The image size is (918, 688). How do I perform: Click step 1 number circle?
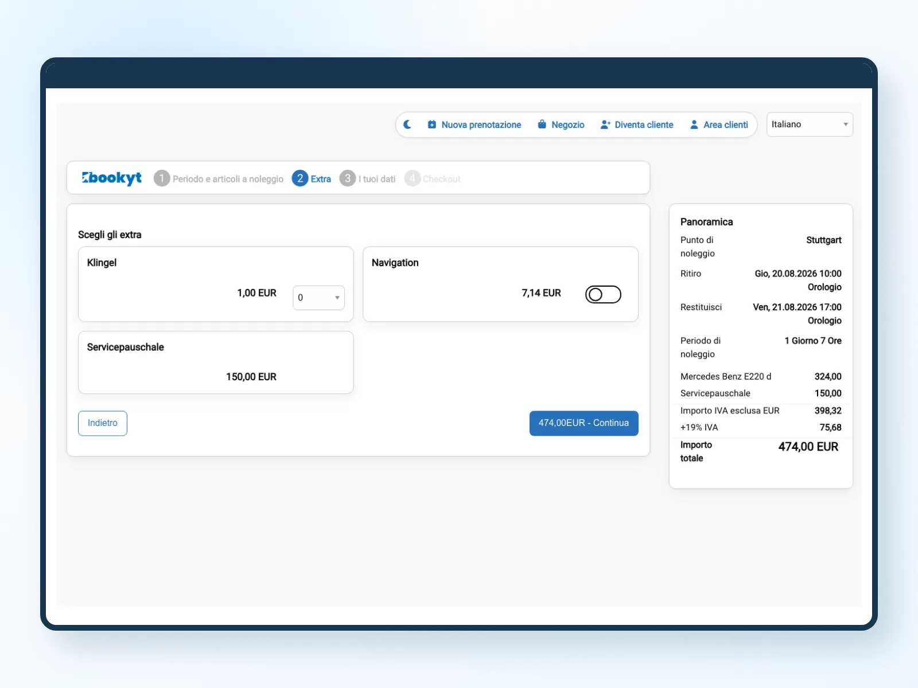click(x=162, y=178)
